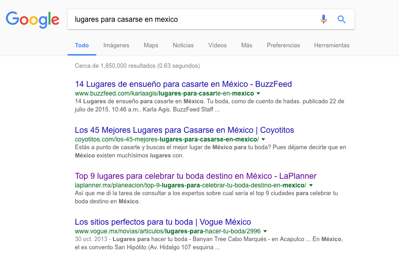Viewport: 399px width, 262px height.
Task: Expand the Más menu
Action: click(x=246, y=45)
